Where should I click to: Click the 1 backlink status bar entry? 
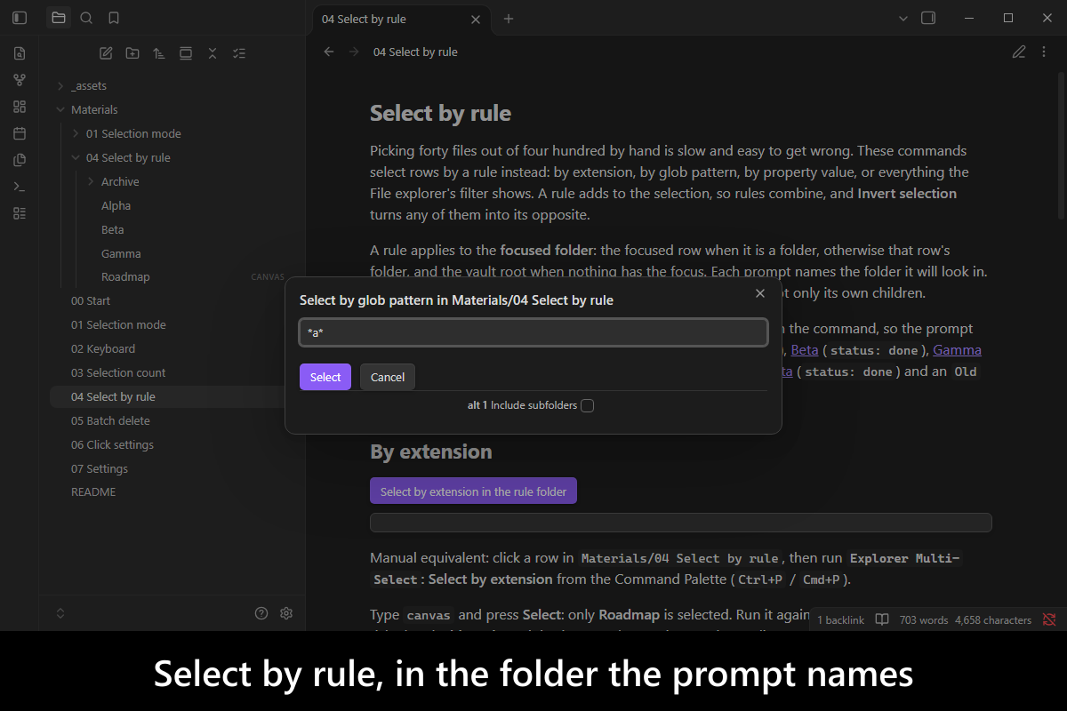pyautogui.click(x=840, y=619)
